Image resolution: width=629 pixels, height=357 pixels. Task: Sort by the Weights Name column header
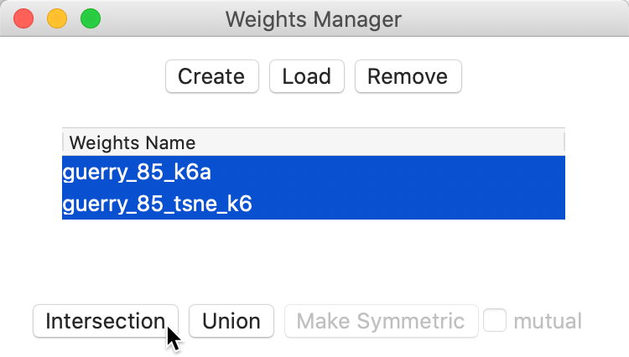click(x=133, y=142)
